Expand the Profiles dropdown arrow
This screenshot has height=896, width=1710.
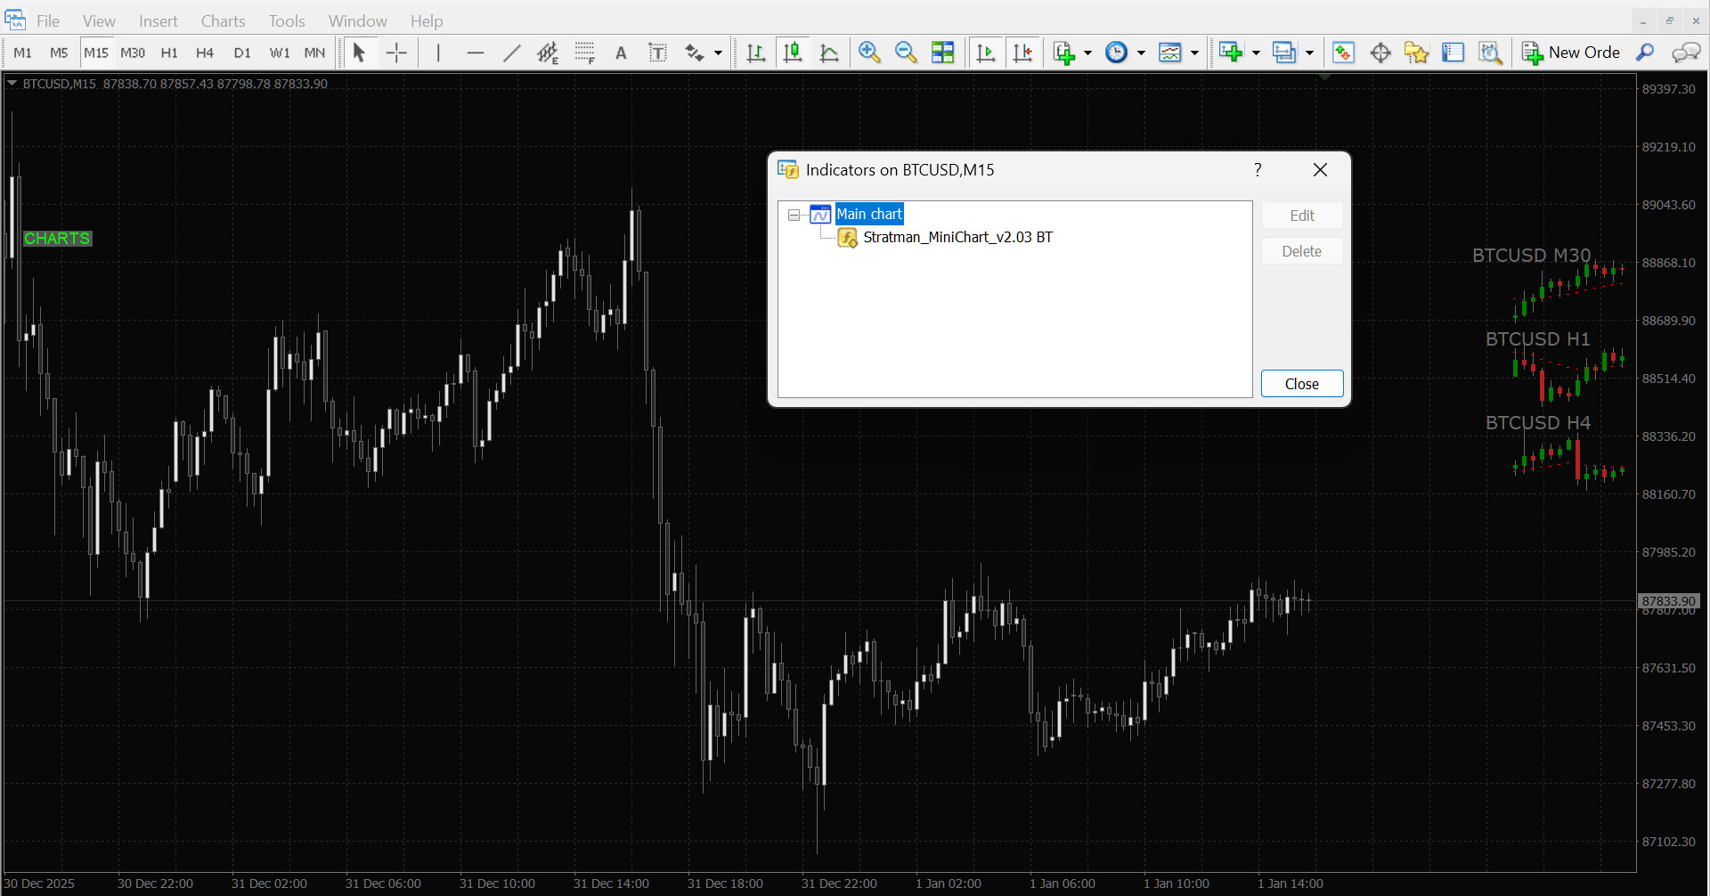point(1309,53)
